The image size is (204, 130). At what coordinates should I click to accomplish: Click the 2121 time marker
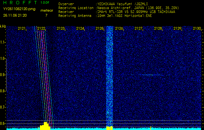22,29
